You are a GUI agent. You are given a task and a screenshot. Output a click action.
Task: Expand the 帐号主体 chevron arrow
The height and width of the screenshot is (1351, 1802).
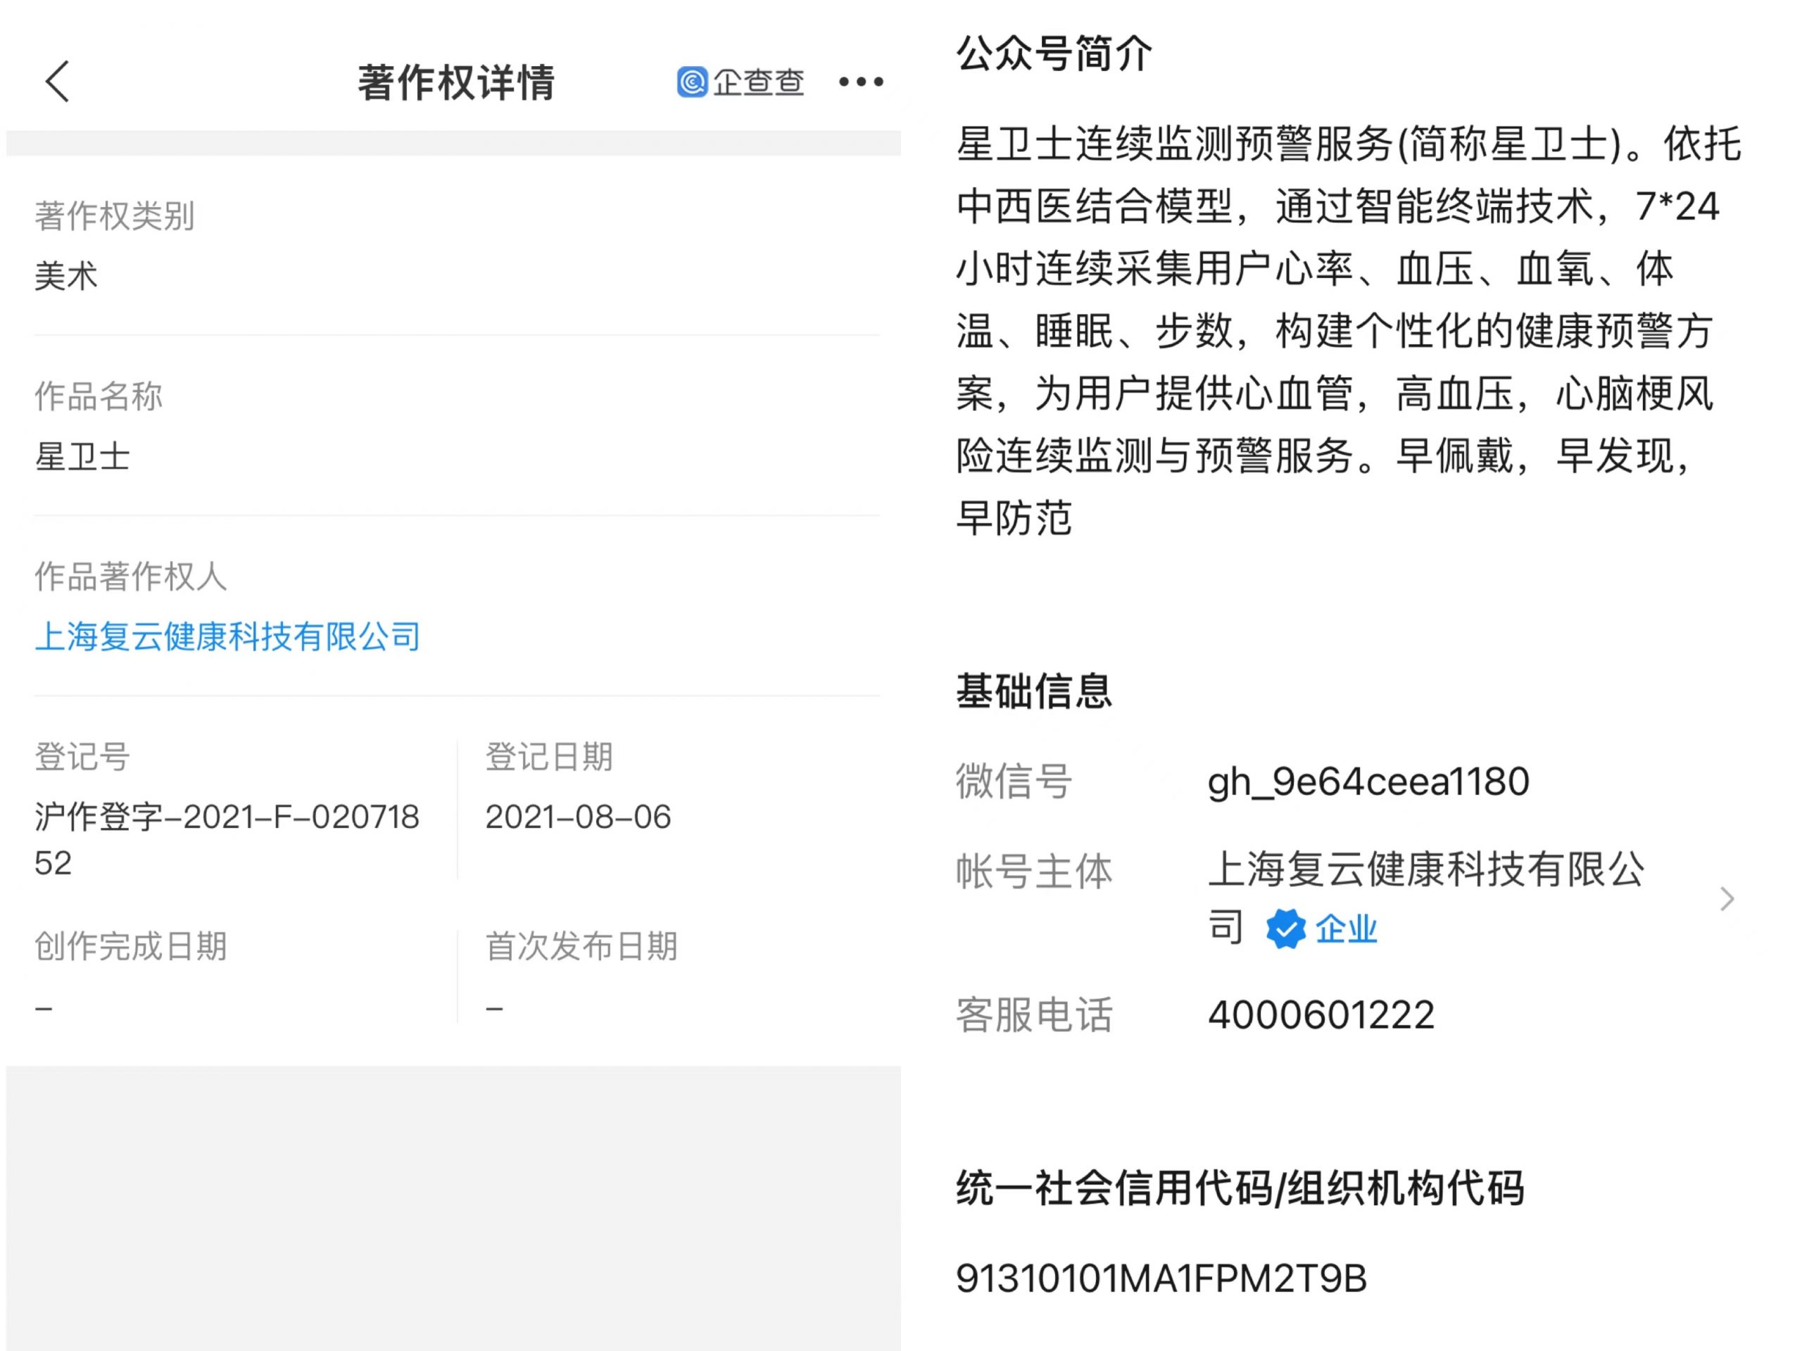point(1726,899)
